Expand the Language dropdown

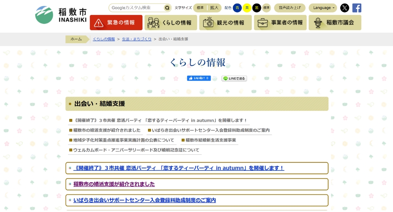tap(324, 8)
